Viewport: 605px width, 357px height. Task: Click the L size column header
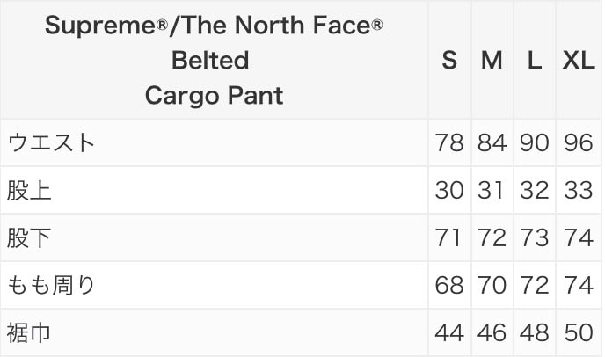coord(535,61)
